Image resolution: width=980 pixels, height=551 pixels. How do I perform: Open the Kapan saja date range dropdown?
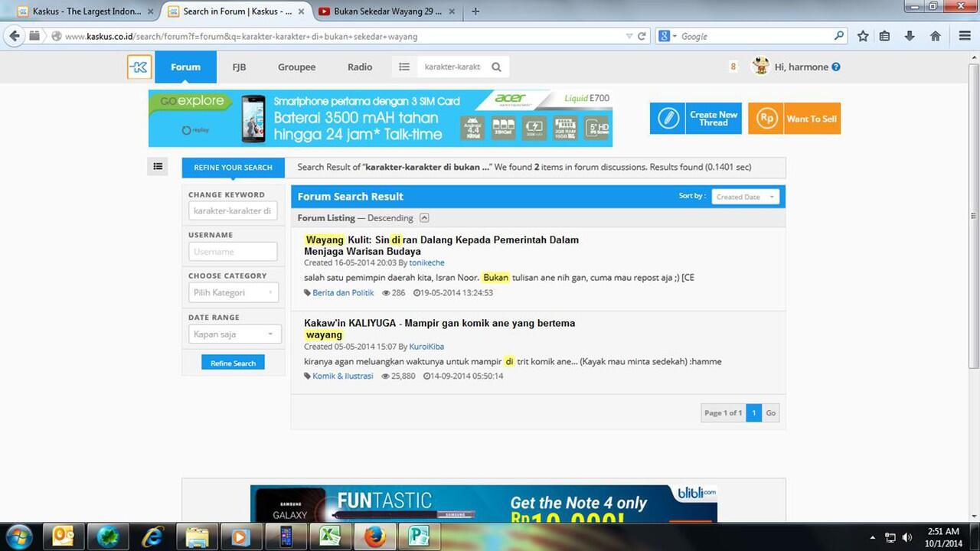(235, 334)
